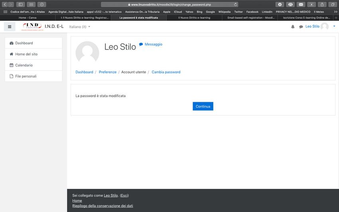Click header user avatar picture
339x212 pixels.
[325, 26]
